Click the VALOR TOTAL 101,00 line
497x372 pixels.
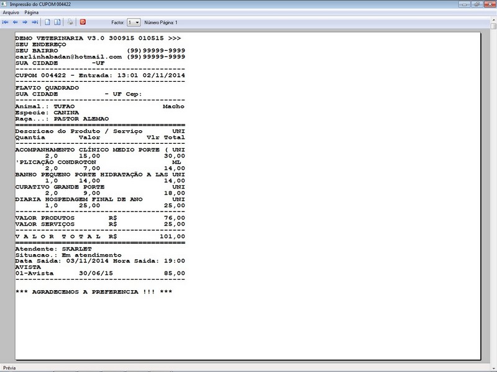[100, 236]
